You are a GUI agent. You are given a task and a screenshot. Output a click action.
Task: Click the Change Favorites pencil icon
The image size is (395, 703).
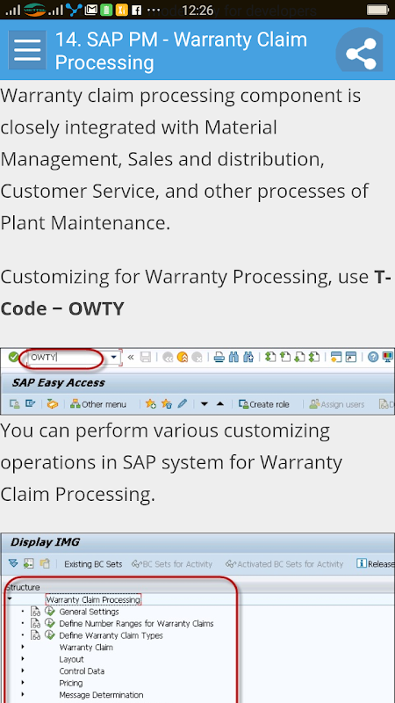click(x=182, y=404)
